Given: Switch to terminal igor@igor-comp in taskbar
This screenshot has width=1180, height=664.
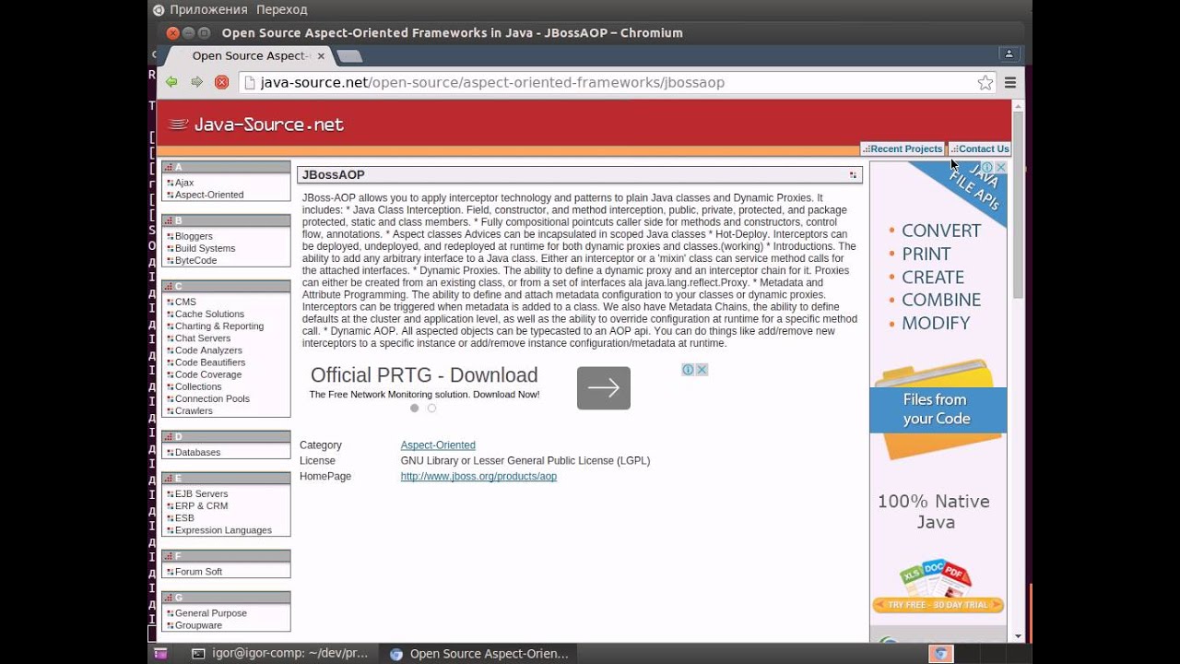Looking at the screenshot, I should click(x=279, y=653).
